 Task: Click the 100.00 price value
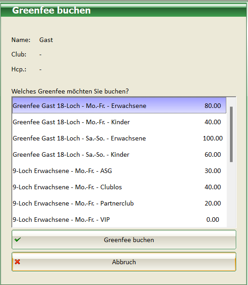click(x=213, y=138)
